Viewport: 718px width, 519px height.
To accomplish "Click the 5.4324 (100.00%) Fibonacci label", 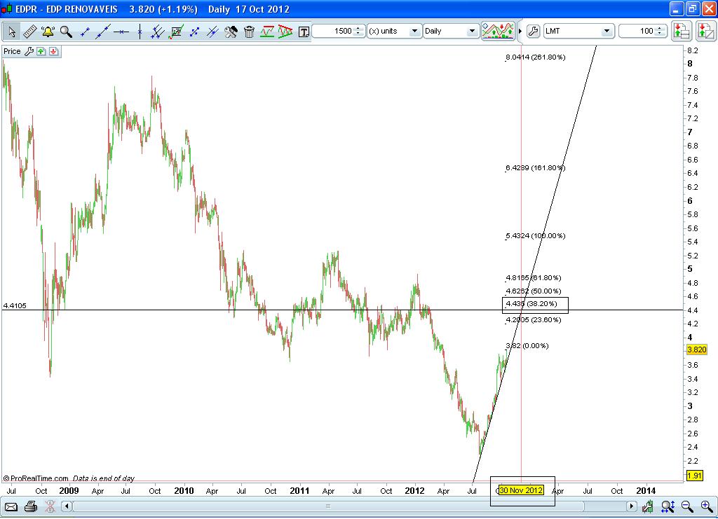I will 535,235.
